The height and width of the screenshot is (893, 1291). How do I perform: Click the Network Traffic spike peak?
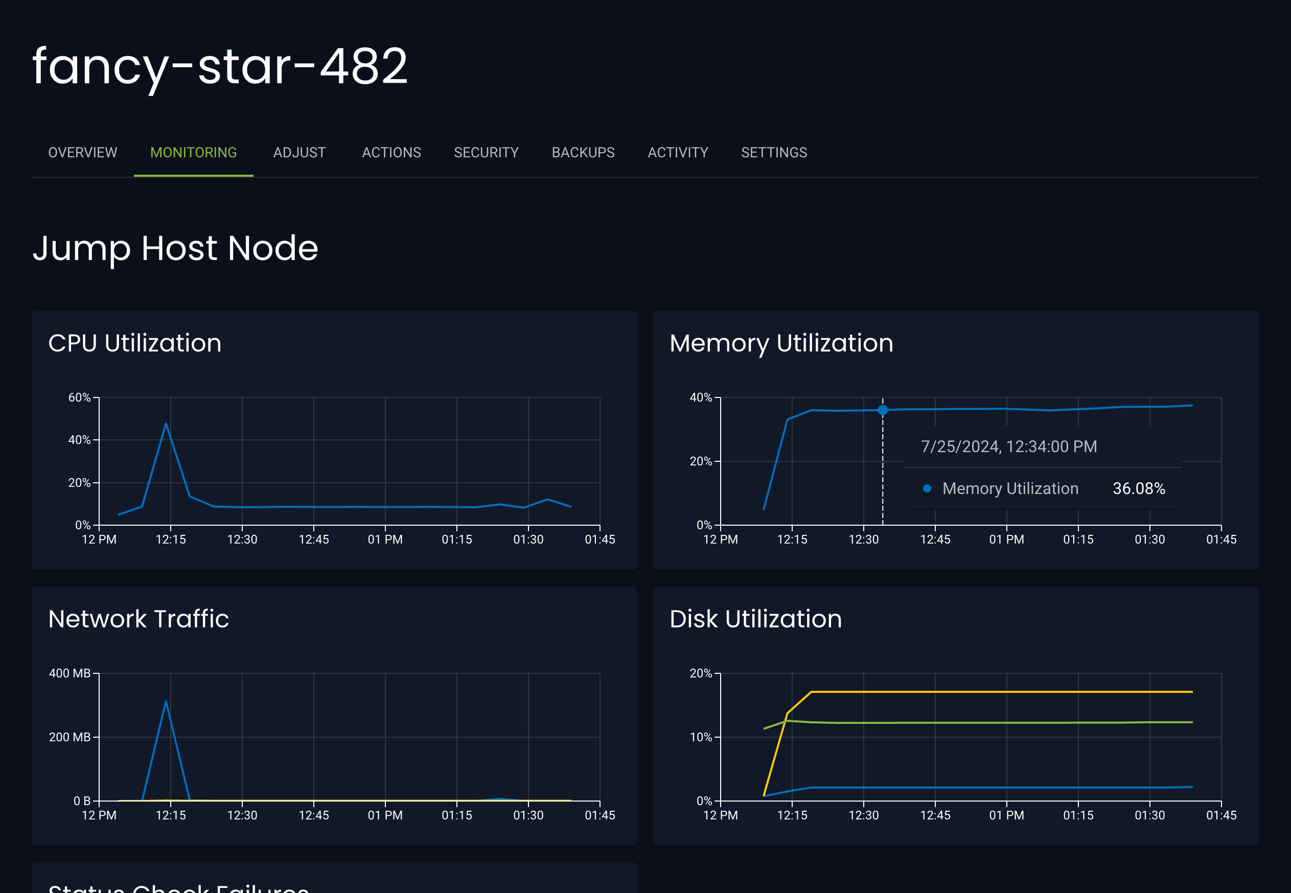pyautogui.click(x=166, y=701)
